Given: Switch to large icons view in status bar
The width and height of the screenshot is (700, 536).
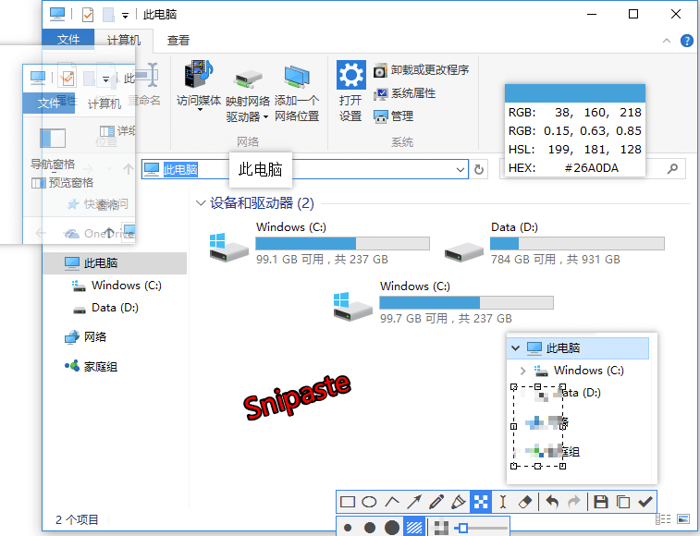Looking at the screenshot, I should pos(683,519).
